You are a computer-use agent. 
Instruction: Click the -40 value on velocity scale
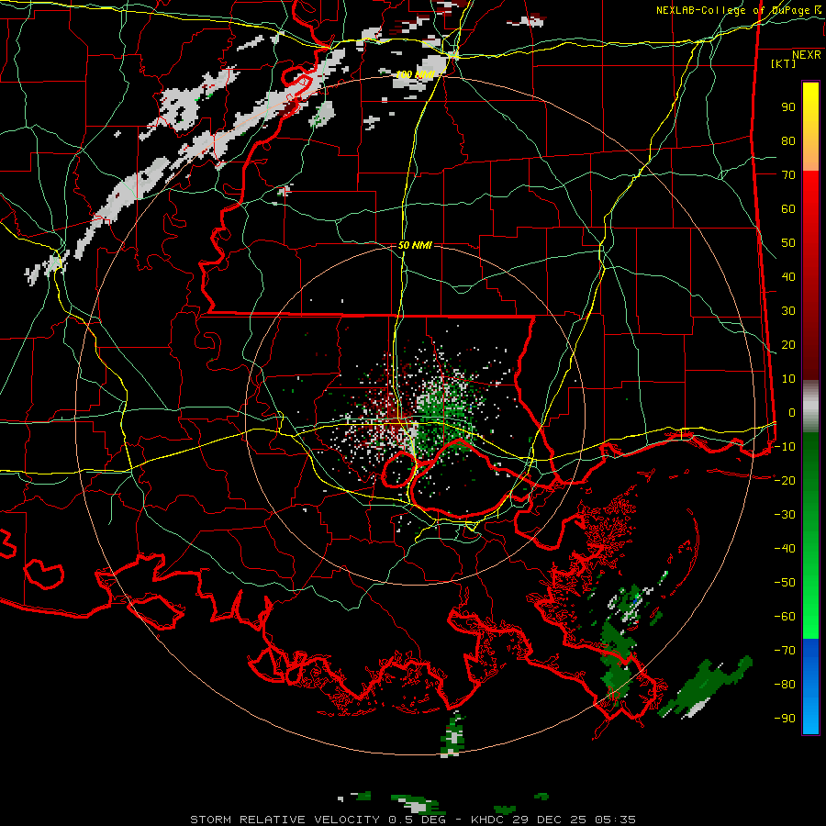point(785,549)
